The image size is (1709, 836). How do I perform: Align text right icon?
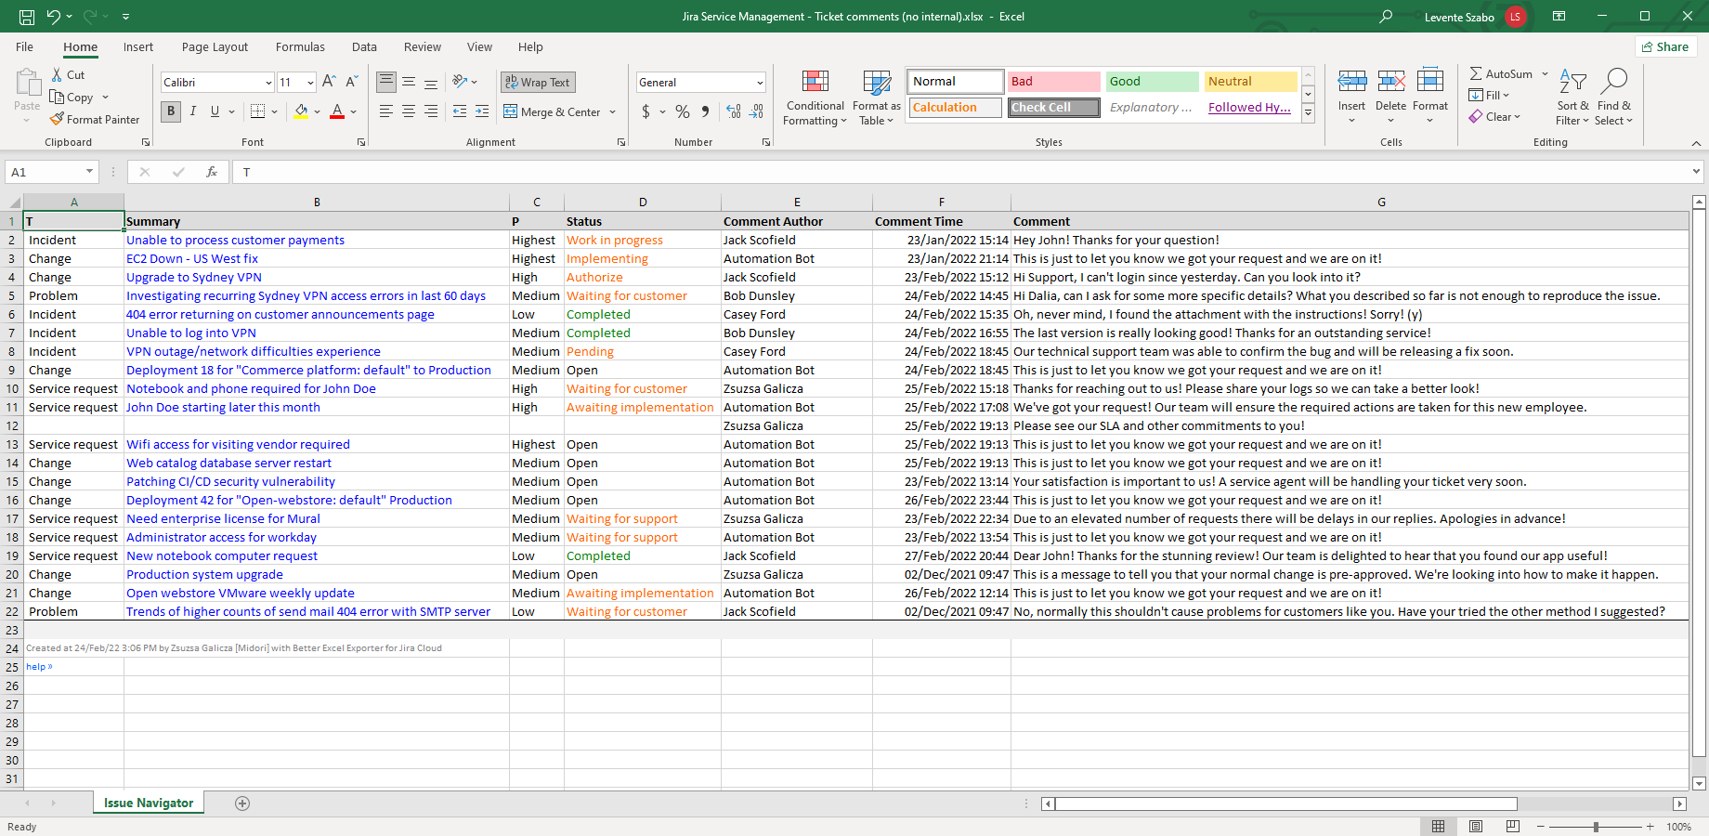pos(431,111)
